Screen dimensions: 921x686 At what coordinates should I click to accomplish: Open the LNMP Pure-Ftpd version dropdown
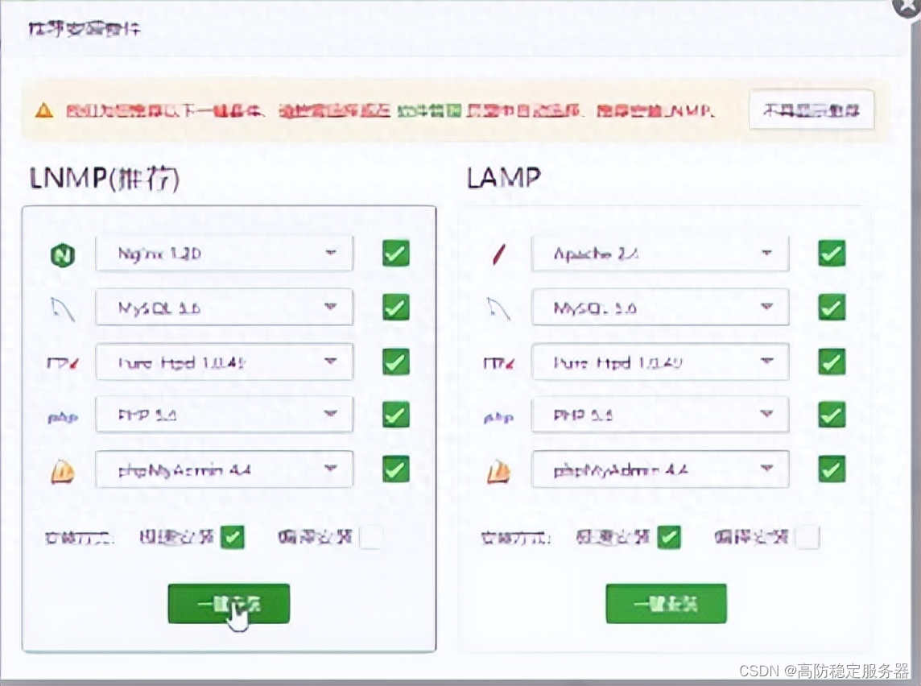[225, 362]
